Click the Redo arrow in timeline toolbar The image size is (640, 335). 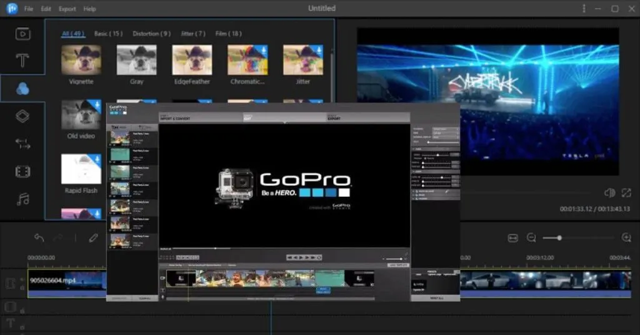58,237
